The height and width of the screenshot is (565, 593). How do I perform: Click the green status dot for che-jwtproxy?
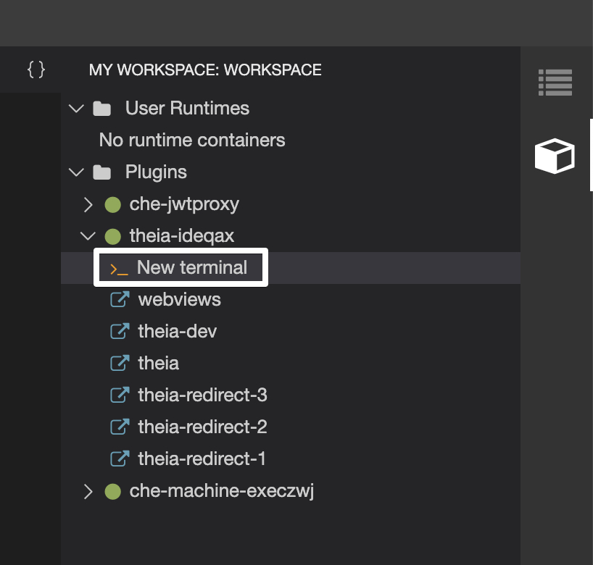tap(112, 204)
